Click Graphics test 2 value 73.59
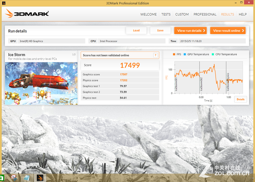The height and width of the screenshot is (182, 255). (123, 92)
